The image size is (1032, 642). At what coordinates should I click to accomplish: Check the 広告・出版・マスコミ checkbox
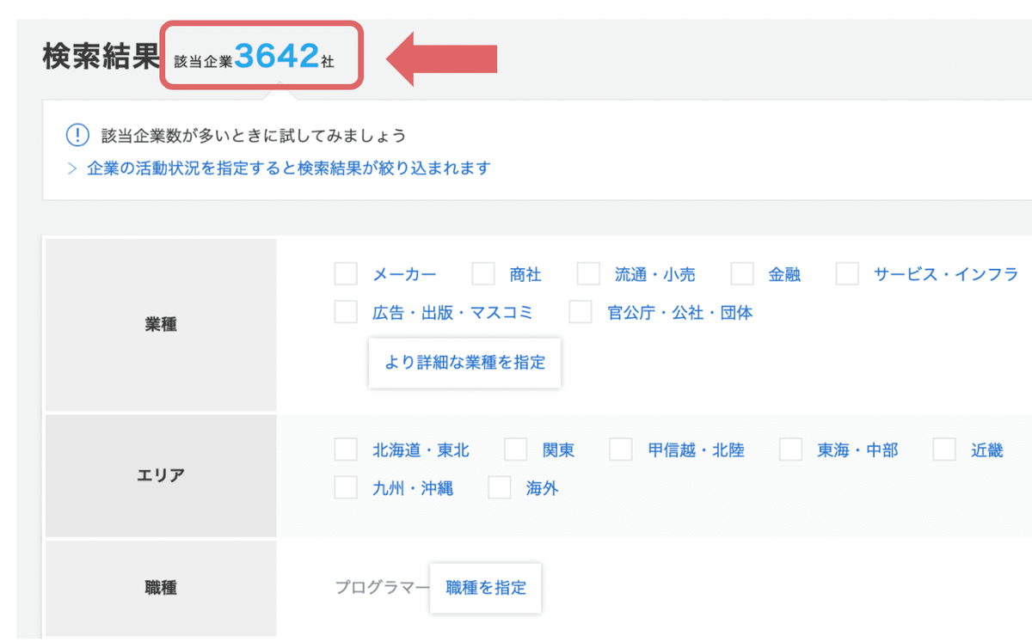346,312
